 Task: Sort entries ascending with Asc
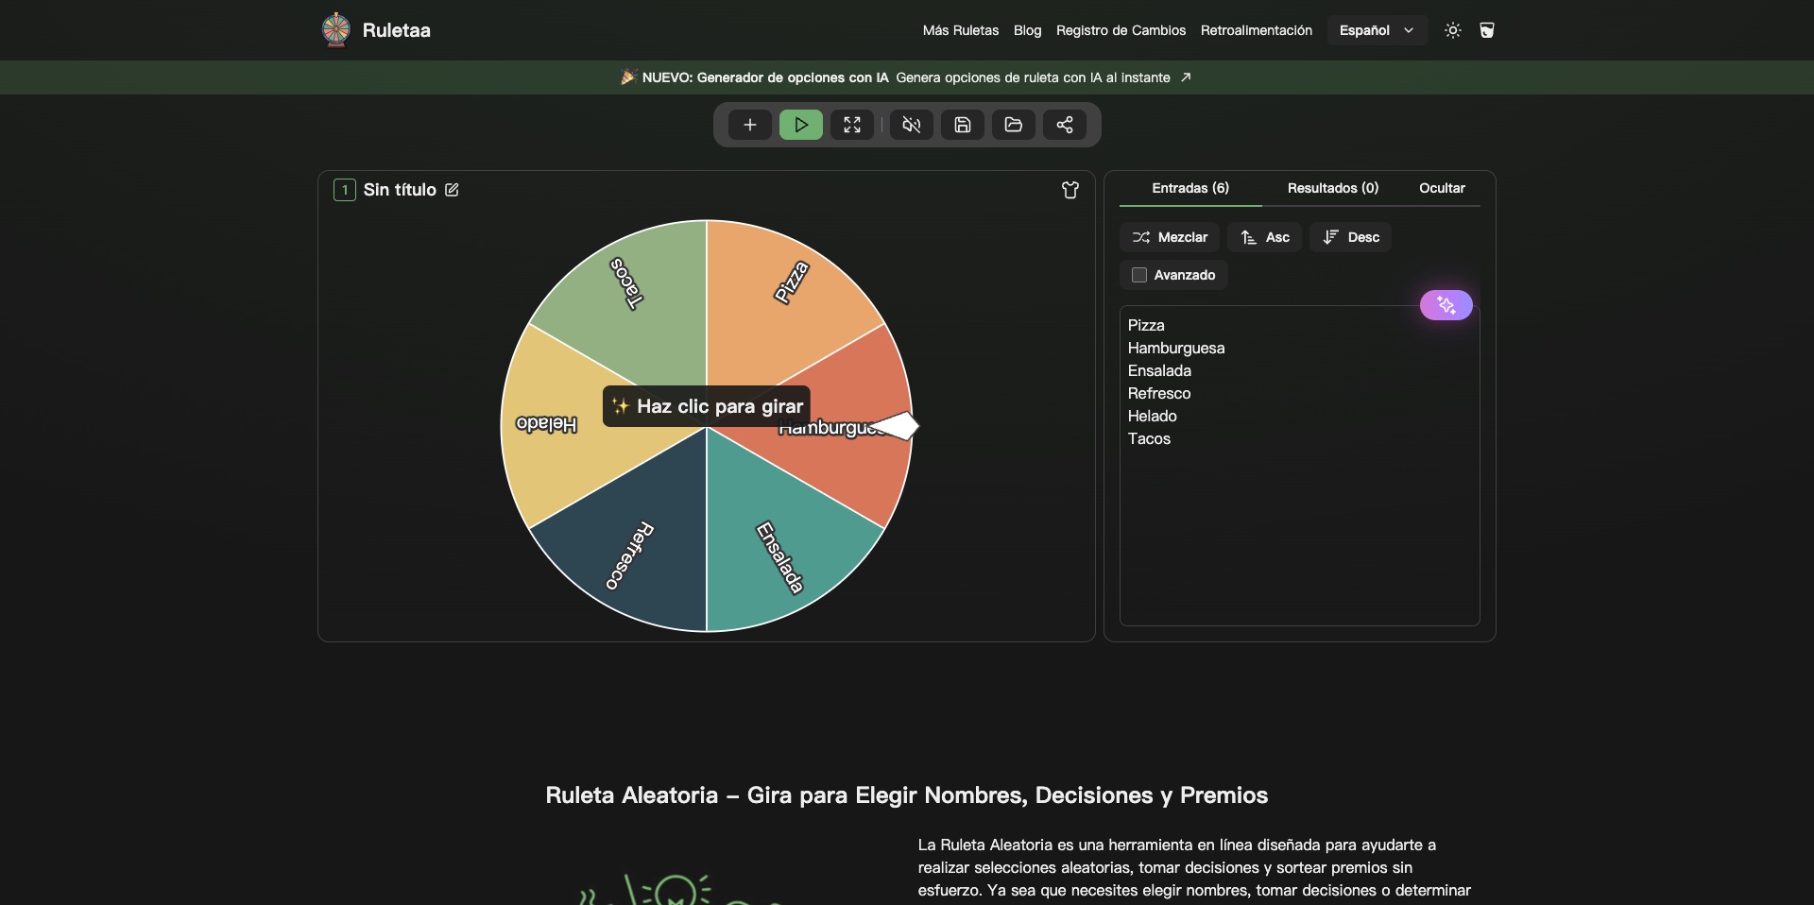(x=1264, y=237)
